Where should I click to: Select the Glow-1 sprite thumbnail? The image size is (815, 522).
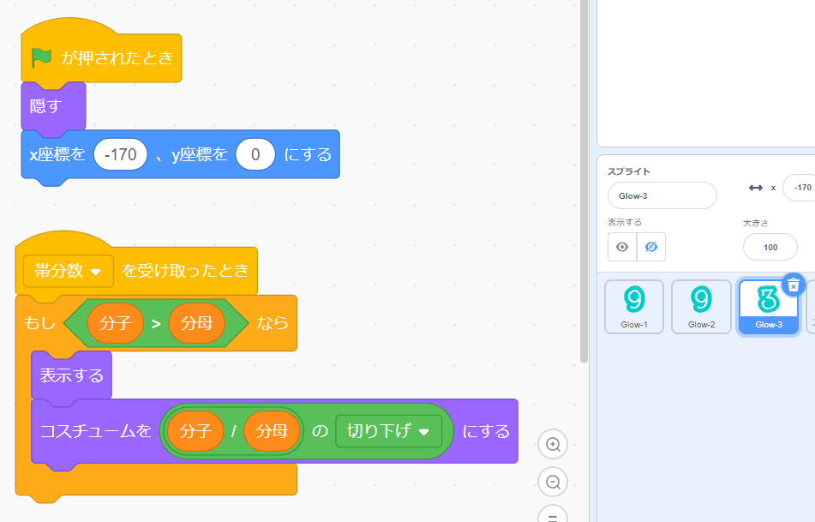pyautogui.click(x=634, y=306)
